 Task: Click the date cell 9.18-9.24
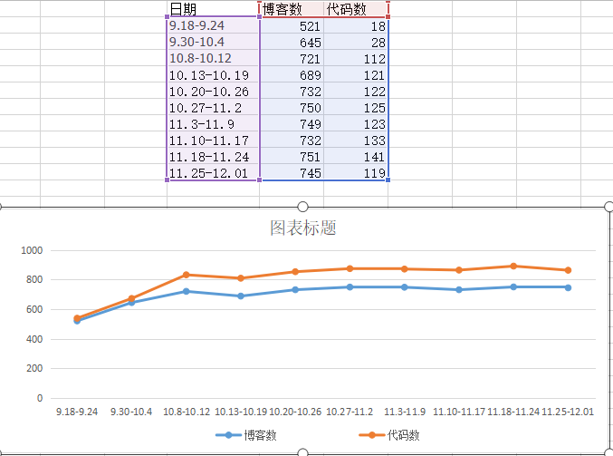[213, 25]
